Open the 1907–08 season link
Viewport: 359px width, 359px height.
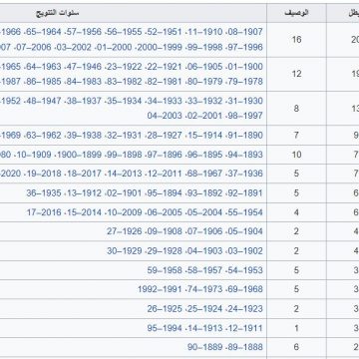(246, 32)
